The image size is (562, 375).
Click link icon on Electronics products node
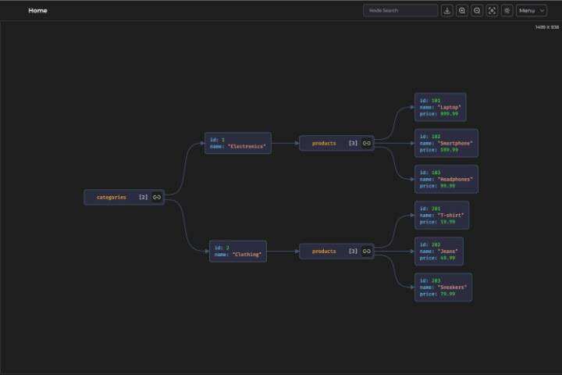367,144
